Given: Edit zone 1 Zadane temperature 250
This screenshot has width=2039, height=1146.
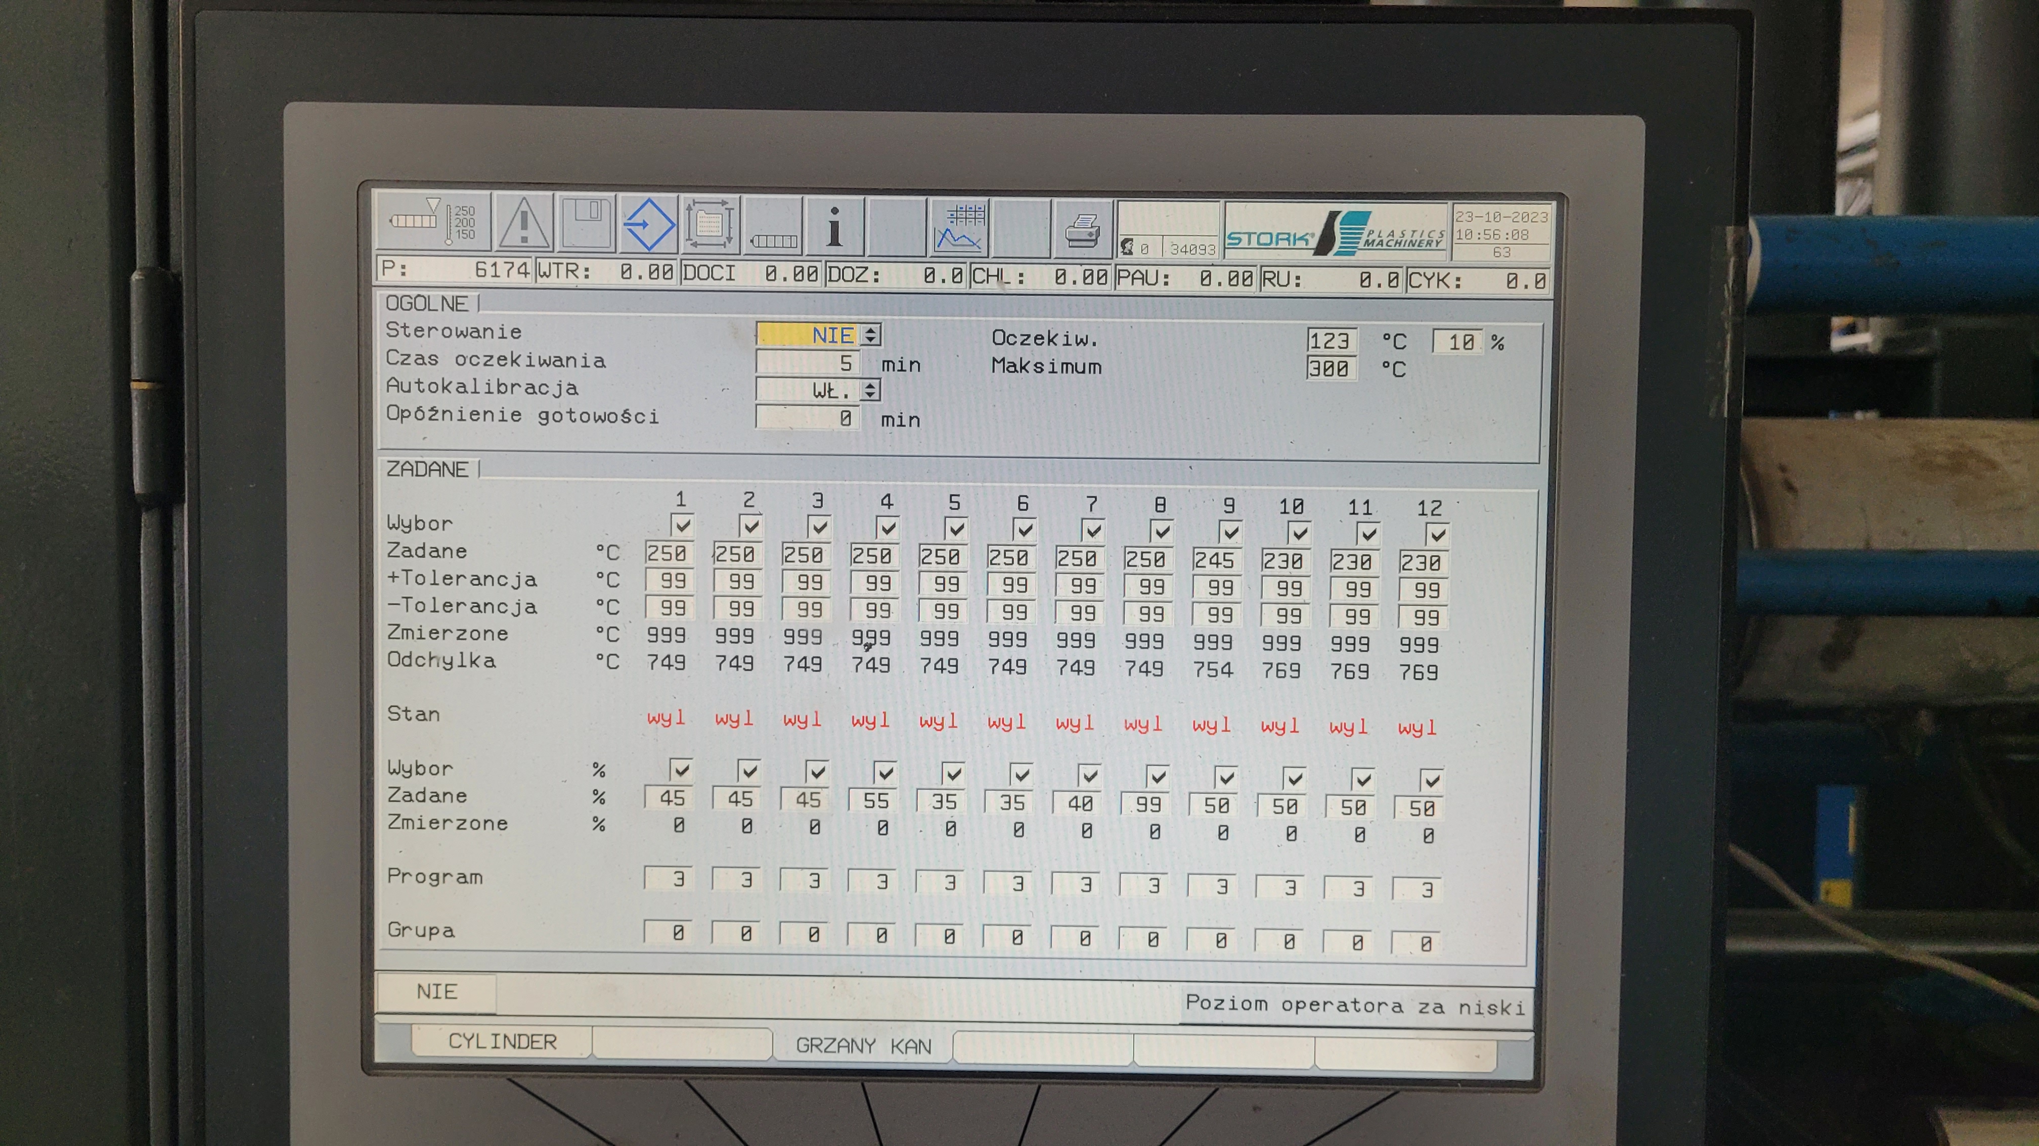Looking at the screenshot, I should coord(669,553).
